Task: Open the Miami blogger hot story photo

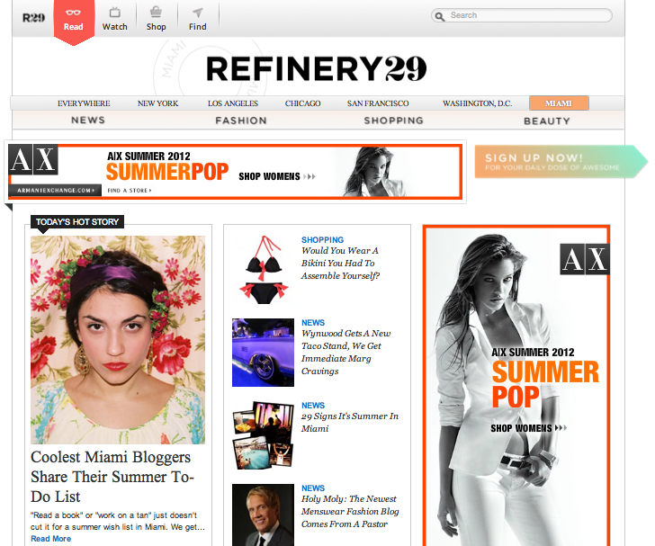Action: 118,340
